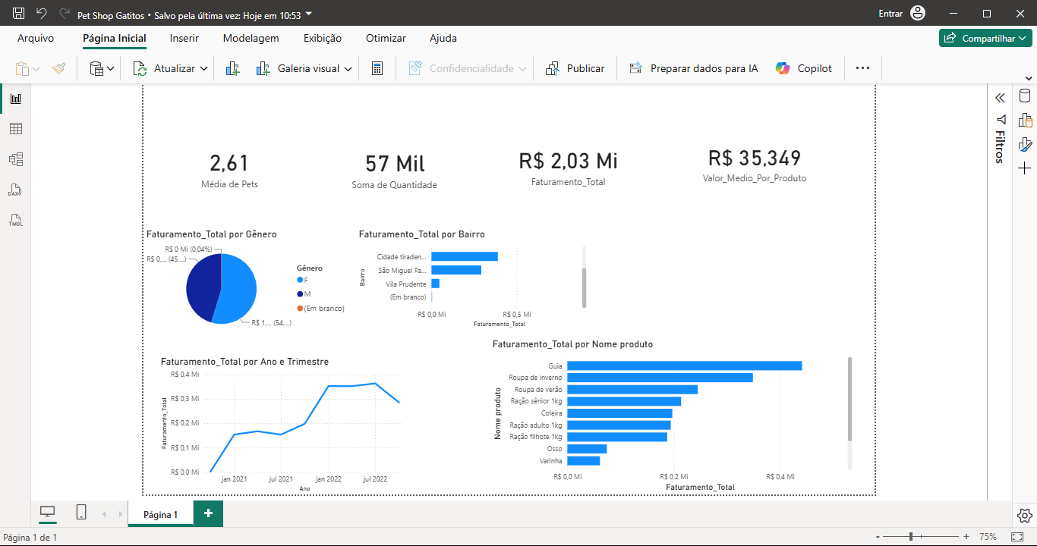1037x546 pixels.
Task: Click the Format Painter brush icon
Action: (x=59, y=68)
